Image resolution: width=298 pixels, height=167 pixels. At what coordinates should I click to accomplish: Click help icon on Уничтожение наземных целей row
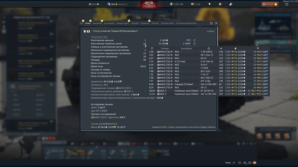tap(194, 44)
